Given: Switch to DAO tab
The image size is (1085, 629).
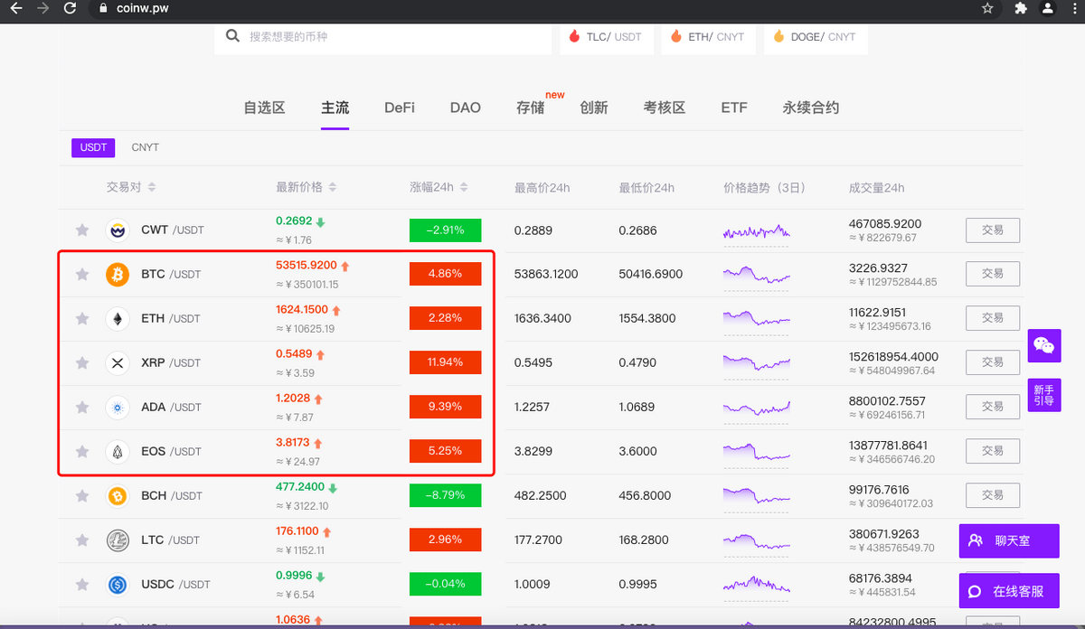Looking at the screenshot, I should coord(466,108).
